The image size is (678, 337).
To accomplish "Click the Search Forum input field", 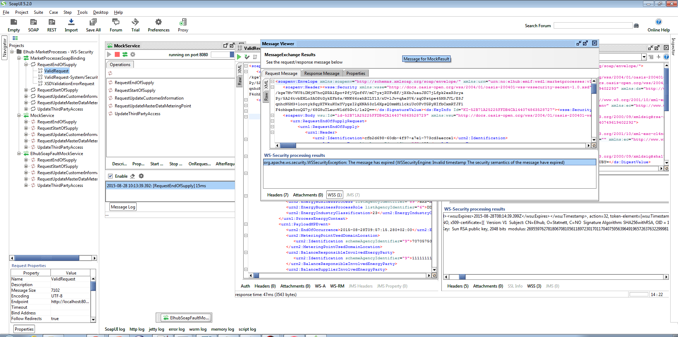I will tap(593, 26).
